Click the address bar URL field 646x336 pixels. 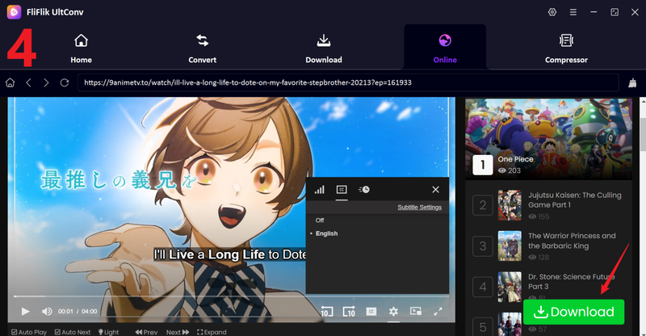(x=348, y=82)
